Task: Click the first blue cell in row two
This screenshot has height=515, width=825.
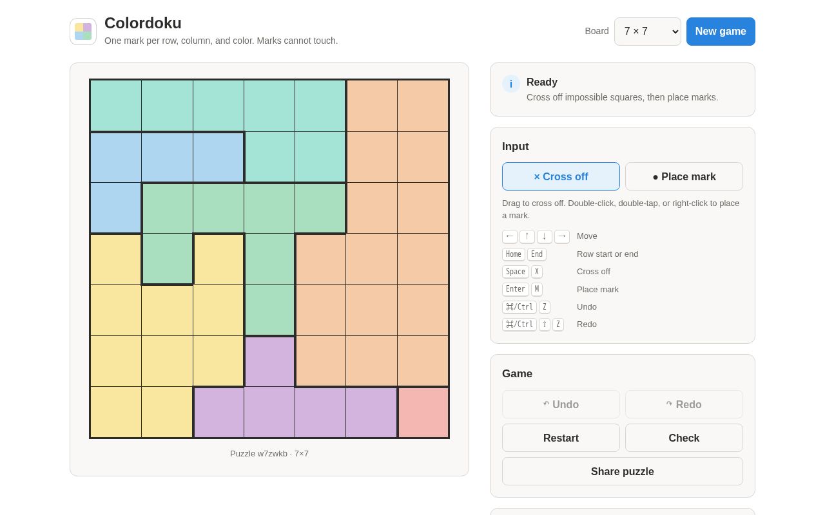Action: click(116, 157)
